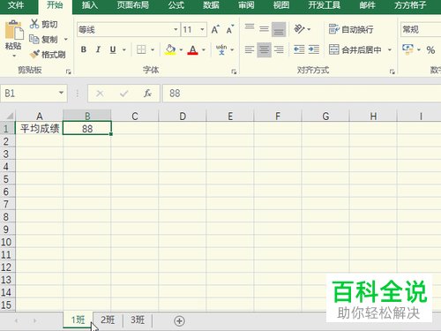Toggle bold formatting
Image resolution: width=441 pixels, height=331 pixels.
84,49
